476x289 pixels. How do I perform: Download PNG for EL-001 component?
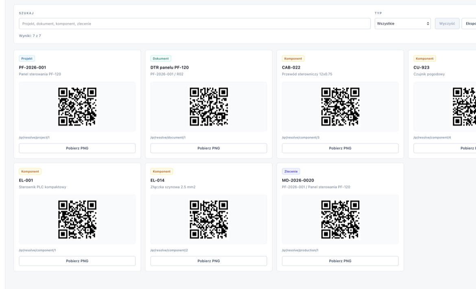(x=77, y=261)
